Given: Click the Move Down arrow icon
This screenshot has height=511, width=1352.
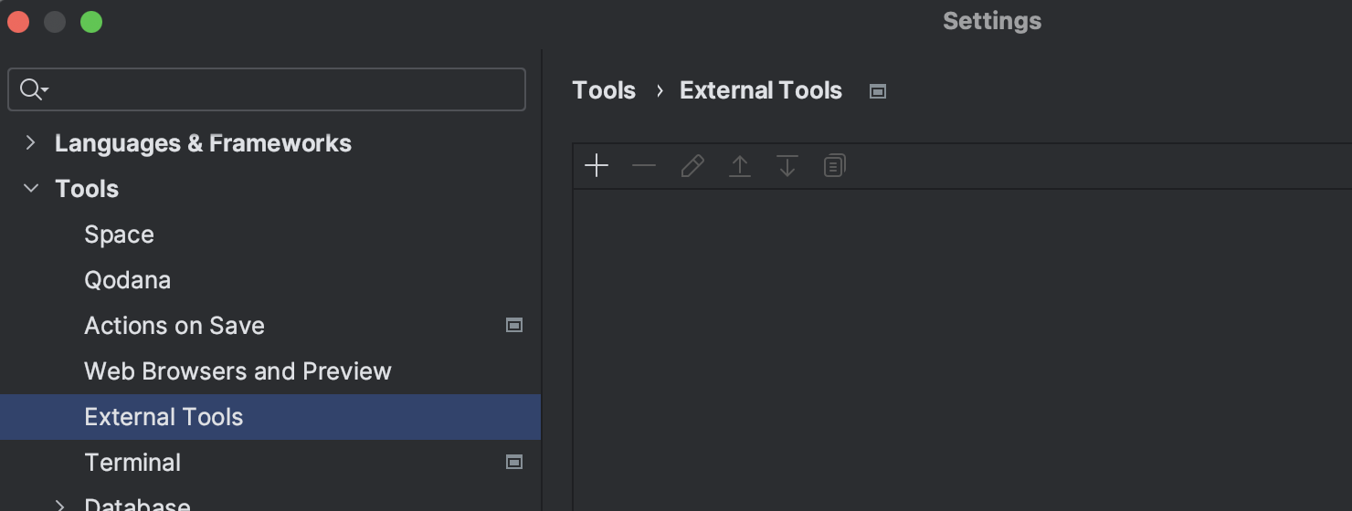Looking at the screenshot, I should [x=787, y=166].
